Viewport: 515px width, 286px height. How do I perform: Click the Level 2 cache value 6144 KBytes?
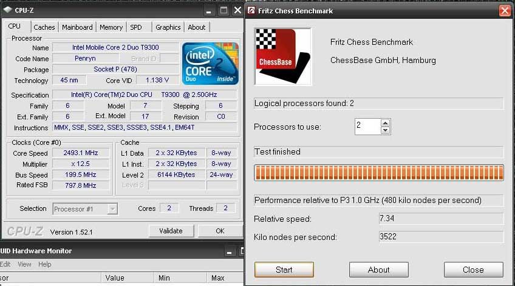176,175
